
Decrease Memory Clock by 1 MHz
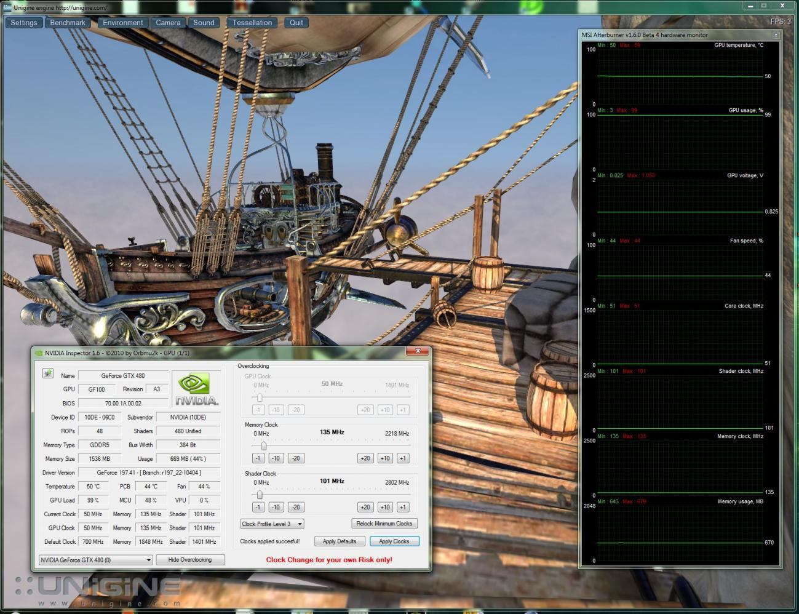tap(258, 458)
